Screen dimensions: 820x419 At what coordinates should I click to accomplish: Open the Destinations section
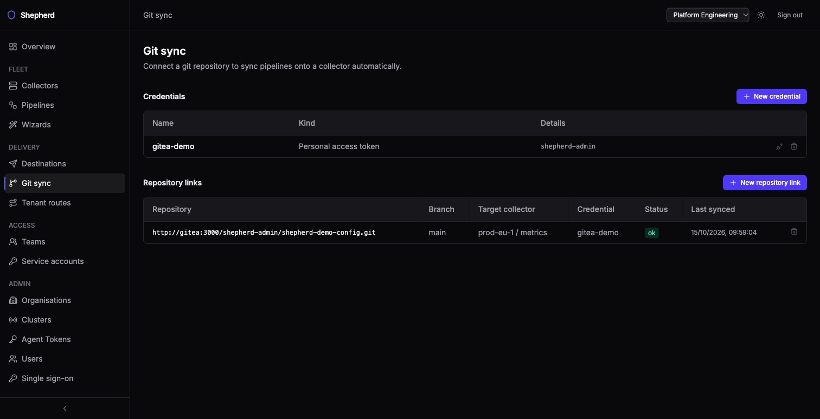tap(65, 164)
